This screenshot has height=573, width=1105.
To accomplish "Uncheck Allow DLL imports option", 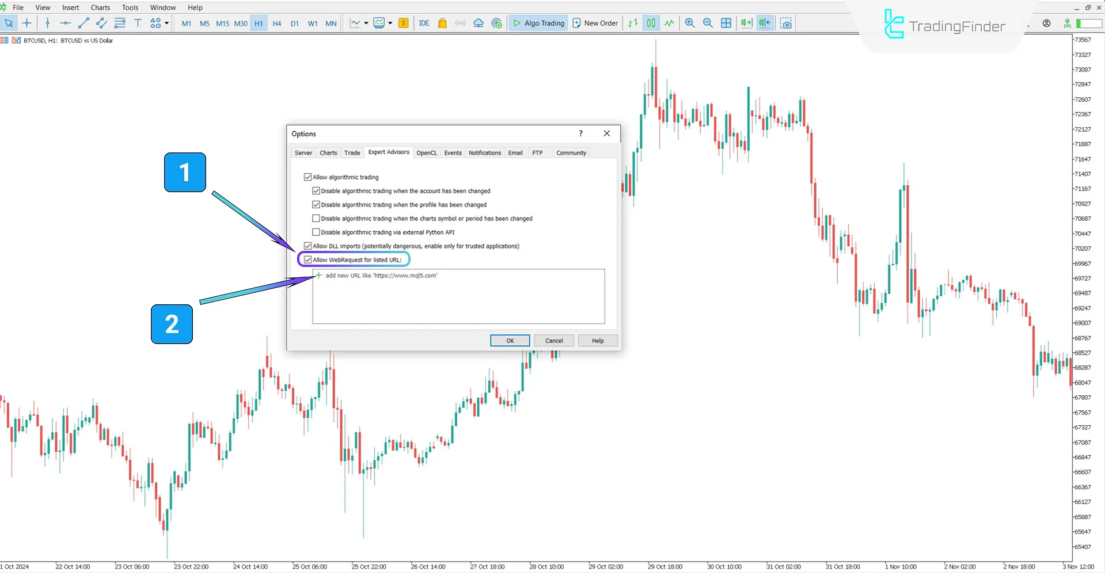I will 307,246.
